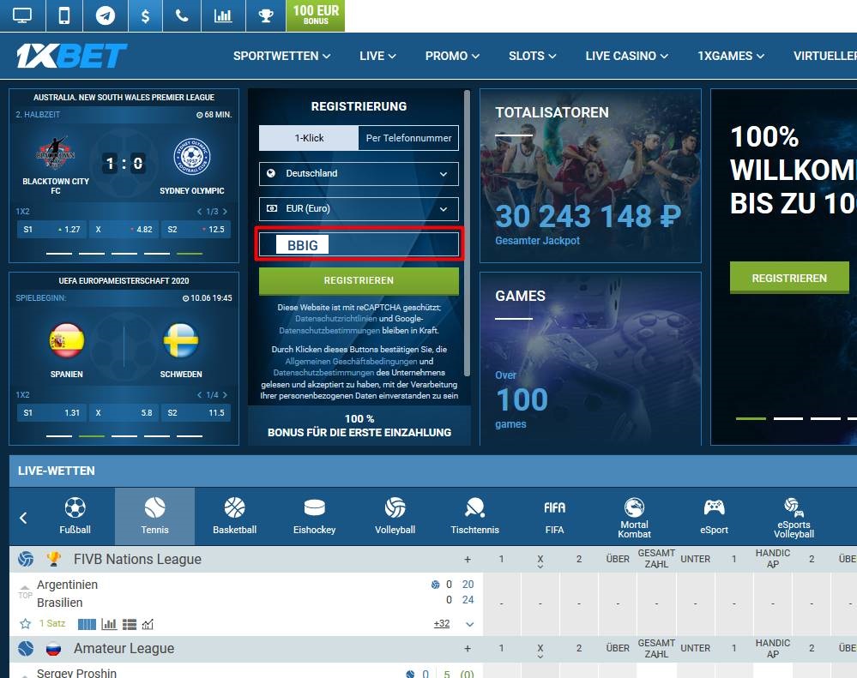Open the Deutschland country dropdown

359,174
